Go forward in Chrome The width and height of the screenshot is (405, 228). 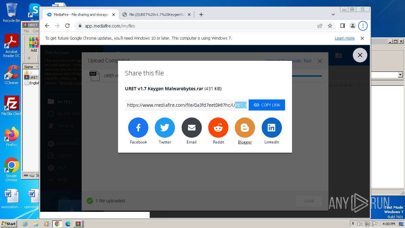tap(57, 26)
